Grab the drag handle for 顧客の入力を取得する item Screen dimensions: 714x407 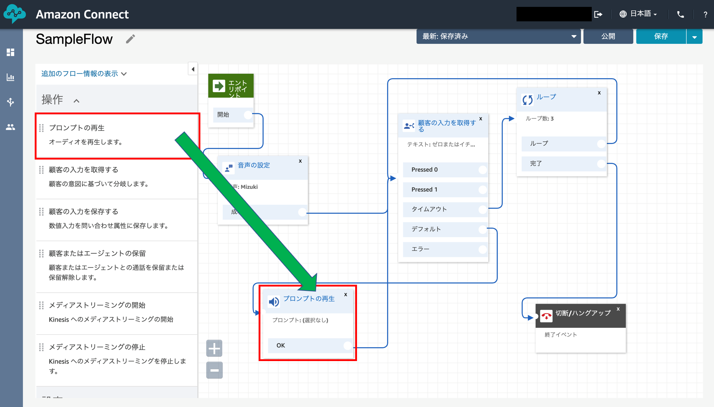point(42,170)
